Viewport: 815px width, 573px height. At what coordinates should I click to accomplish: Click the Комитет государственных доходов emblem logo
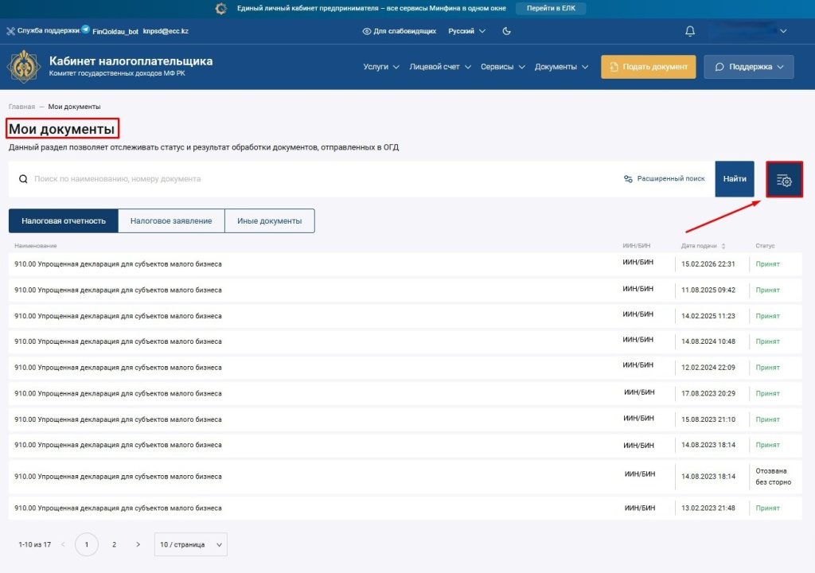point(25,66)
